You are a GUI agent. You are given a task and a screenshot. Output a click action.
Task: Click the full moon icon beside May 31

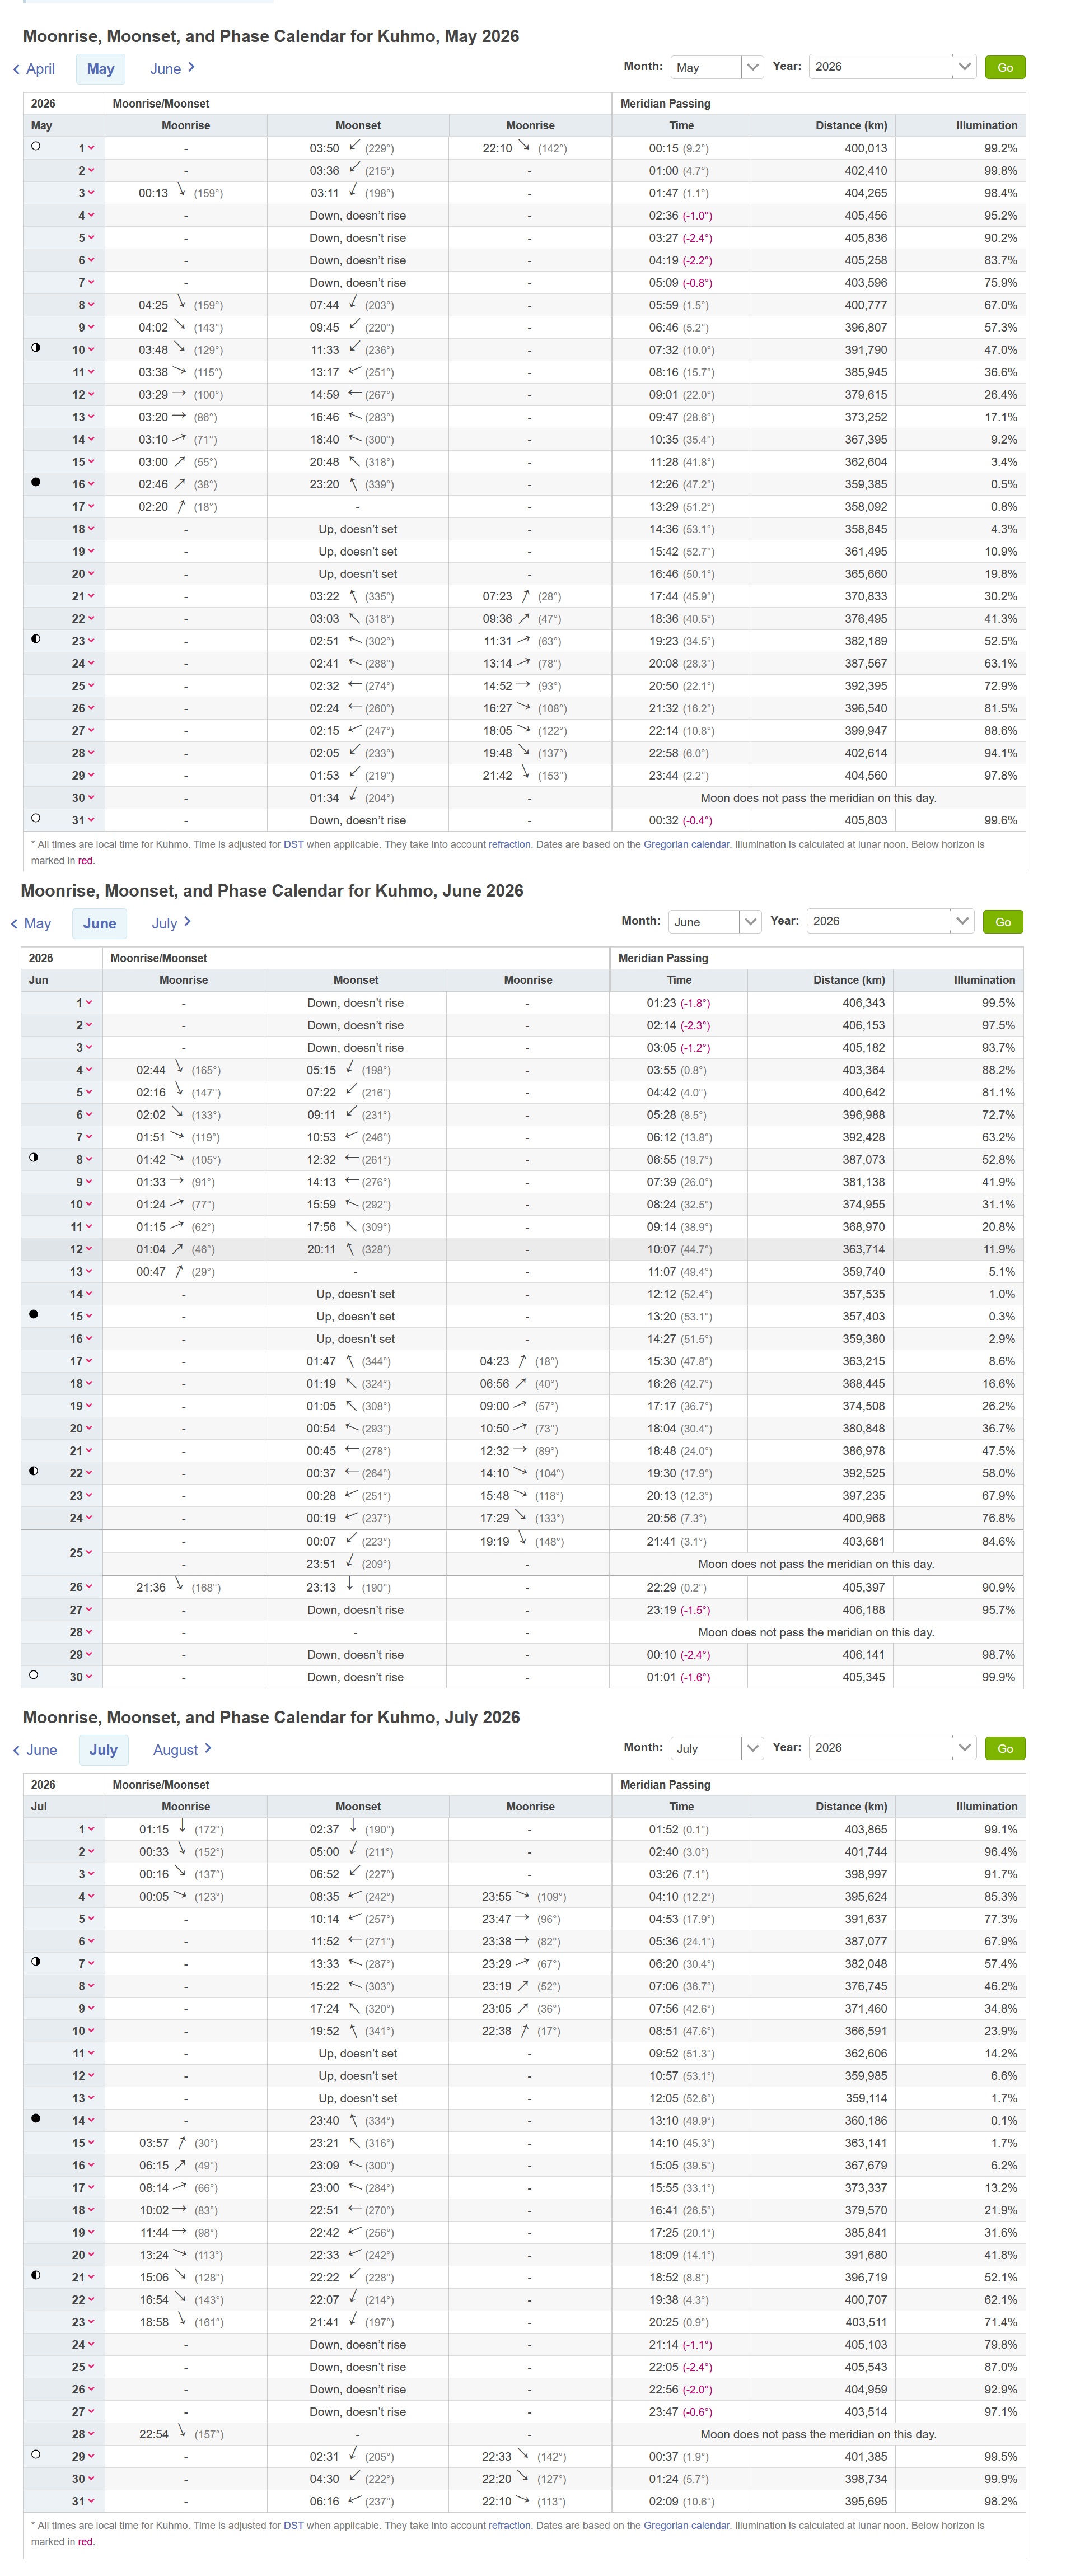[36, 818]
